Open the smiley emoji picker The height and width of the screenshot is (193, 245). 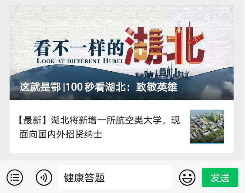pos(187,177)
